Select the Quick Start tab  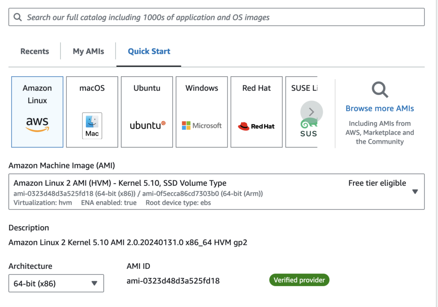tap(149, 51)
